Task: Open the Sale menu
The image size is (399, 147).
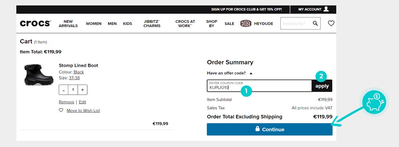Action: click(229, 24)
